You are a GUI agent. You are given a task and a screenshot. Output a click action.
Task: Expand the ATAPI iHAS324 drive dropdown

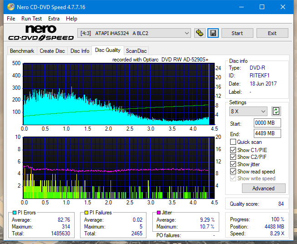[134, 33]
